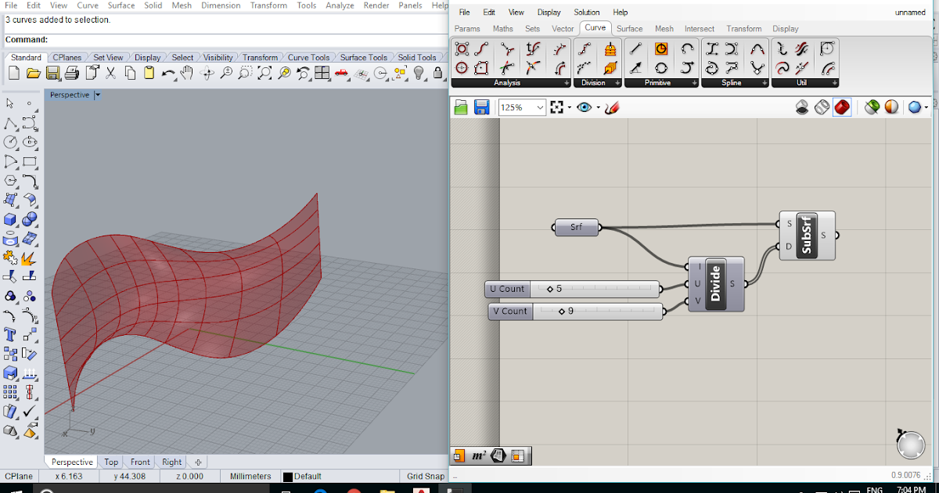The height and width of the screenshot is (493, 939).
Task: Enable wireframe preview mode on the right toolbar
Action: point(822,107)
